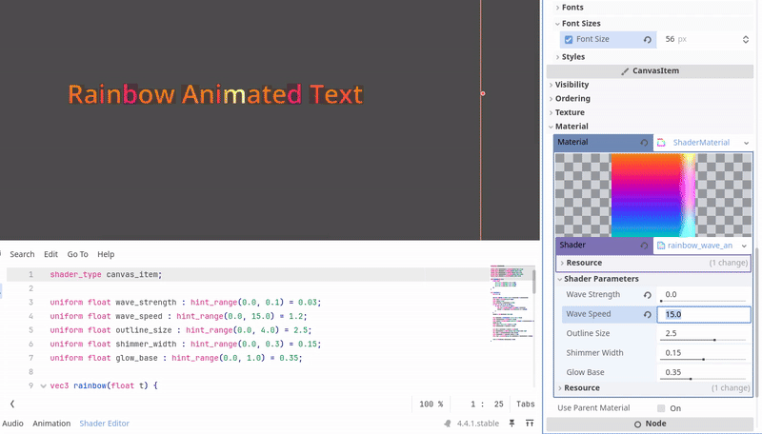Revert the Shader property

[x=644, y=246]
